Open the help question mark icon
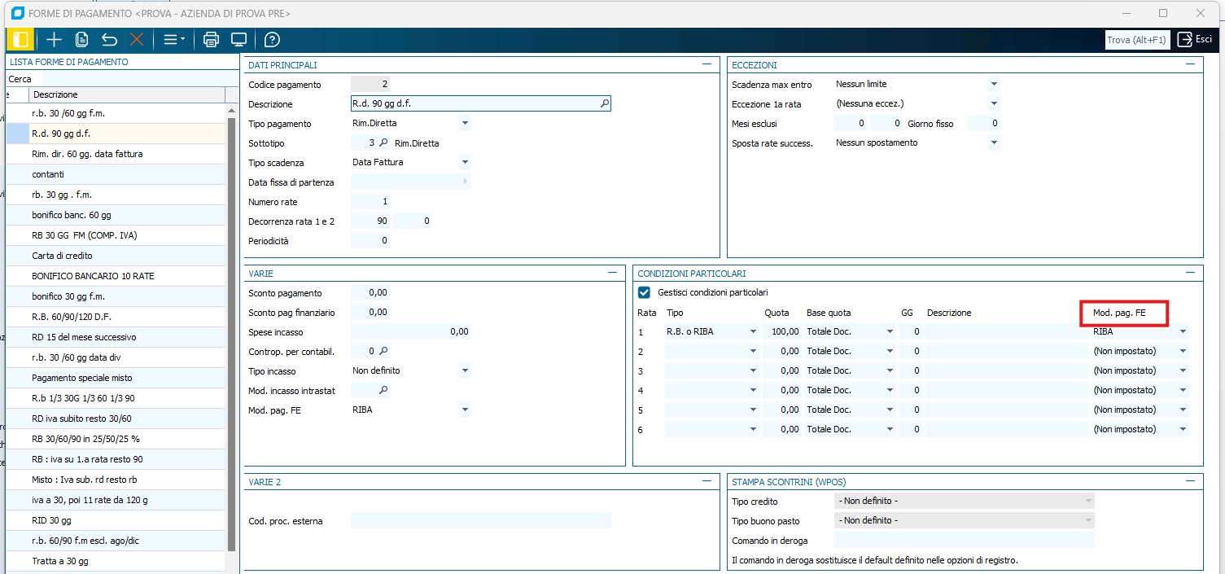 tap(272, 39)
